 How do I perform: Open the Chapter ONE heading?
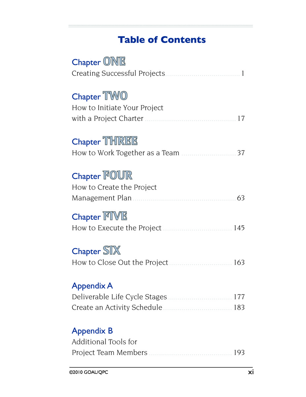pos(99,62)
